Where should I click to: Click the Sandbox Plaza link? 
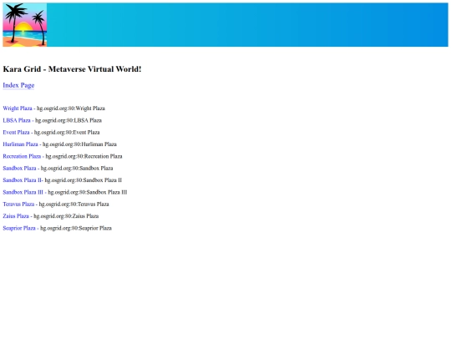[19, 168]
